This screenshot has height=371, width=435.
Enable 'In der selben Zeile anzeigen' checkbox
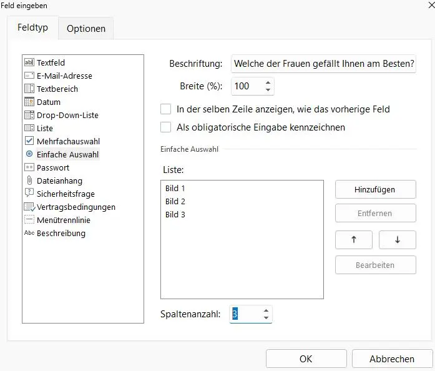[165, 109]
